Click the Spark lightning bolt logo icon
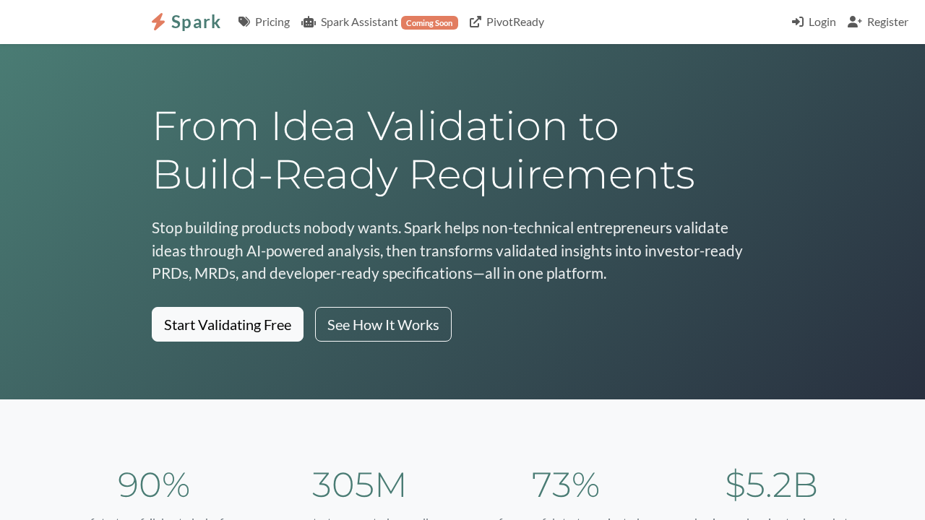 (x=158, y=22)
